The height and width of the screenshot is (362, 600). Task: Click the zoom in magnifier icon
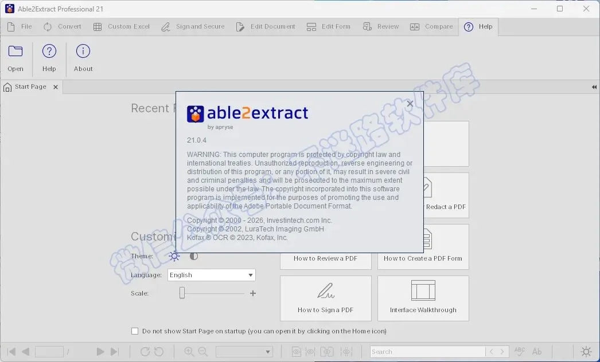189,352
